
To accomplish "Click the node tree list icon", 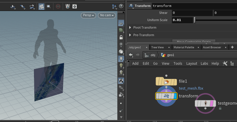I will point(232,64).
